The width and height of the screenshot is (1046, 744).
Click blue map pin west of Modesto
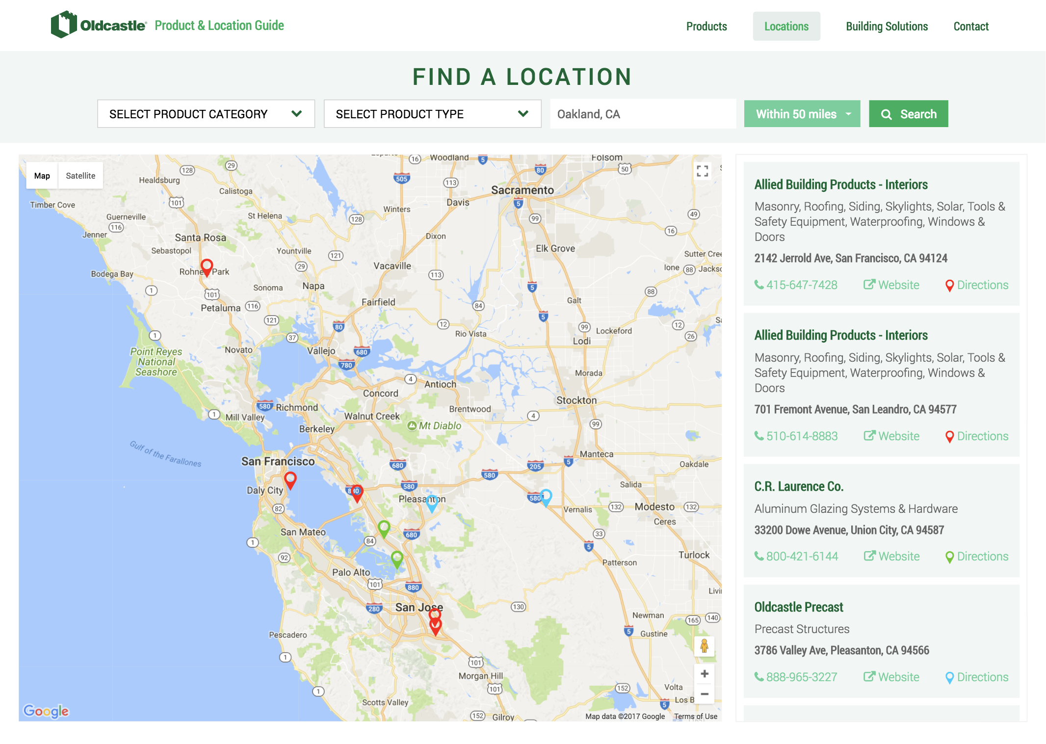click(546, 498)
